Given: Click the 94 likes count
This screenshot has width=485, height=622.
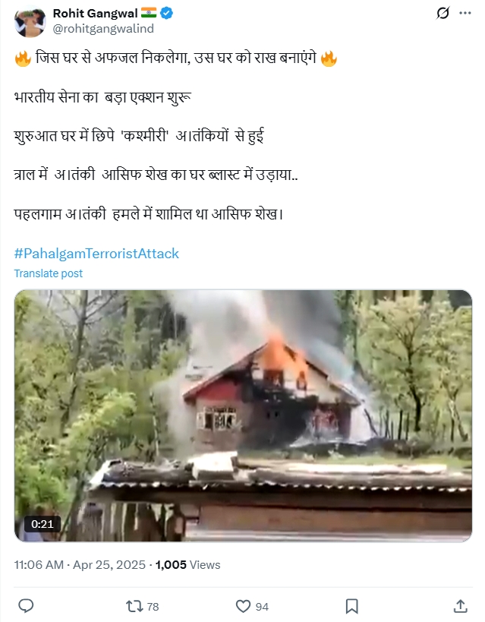Looking at the screenshot, I should (262, 607).
